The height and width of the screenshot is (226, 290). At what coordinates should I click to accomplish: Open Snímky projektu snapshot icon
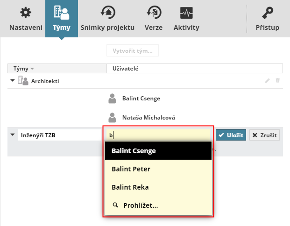point(108,12)
